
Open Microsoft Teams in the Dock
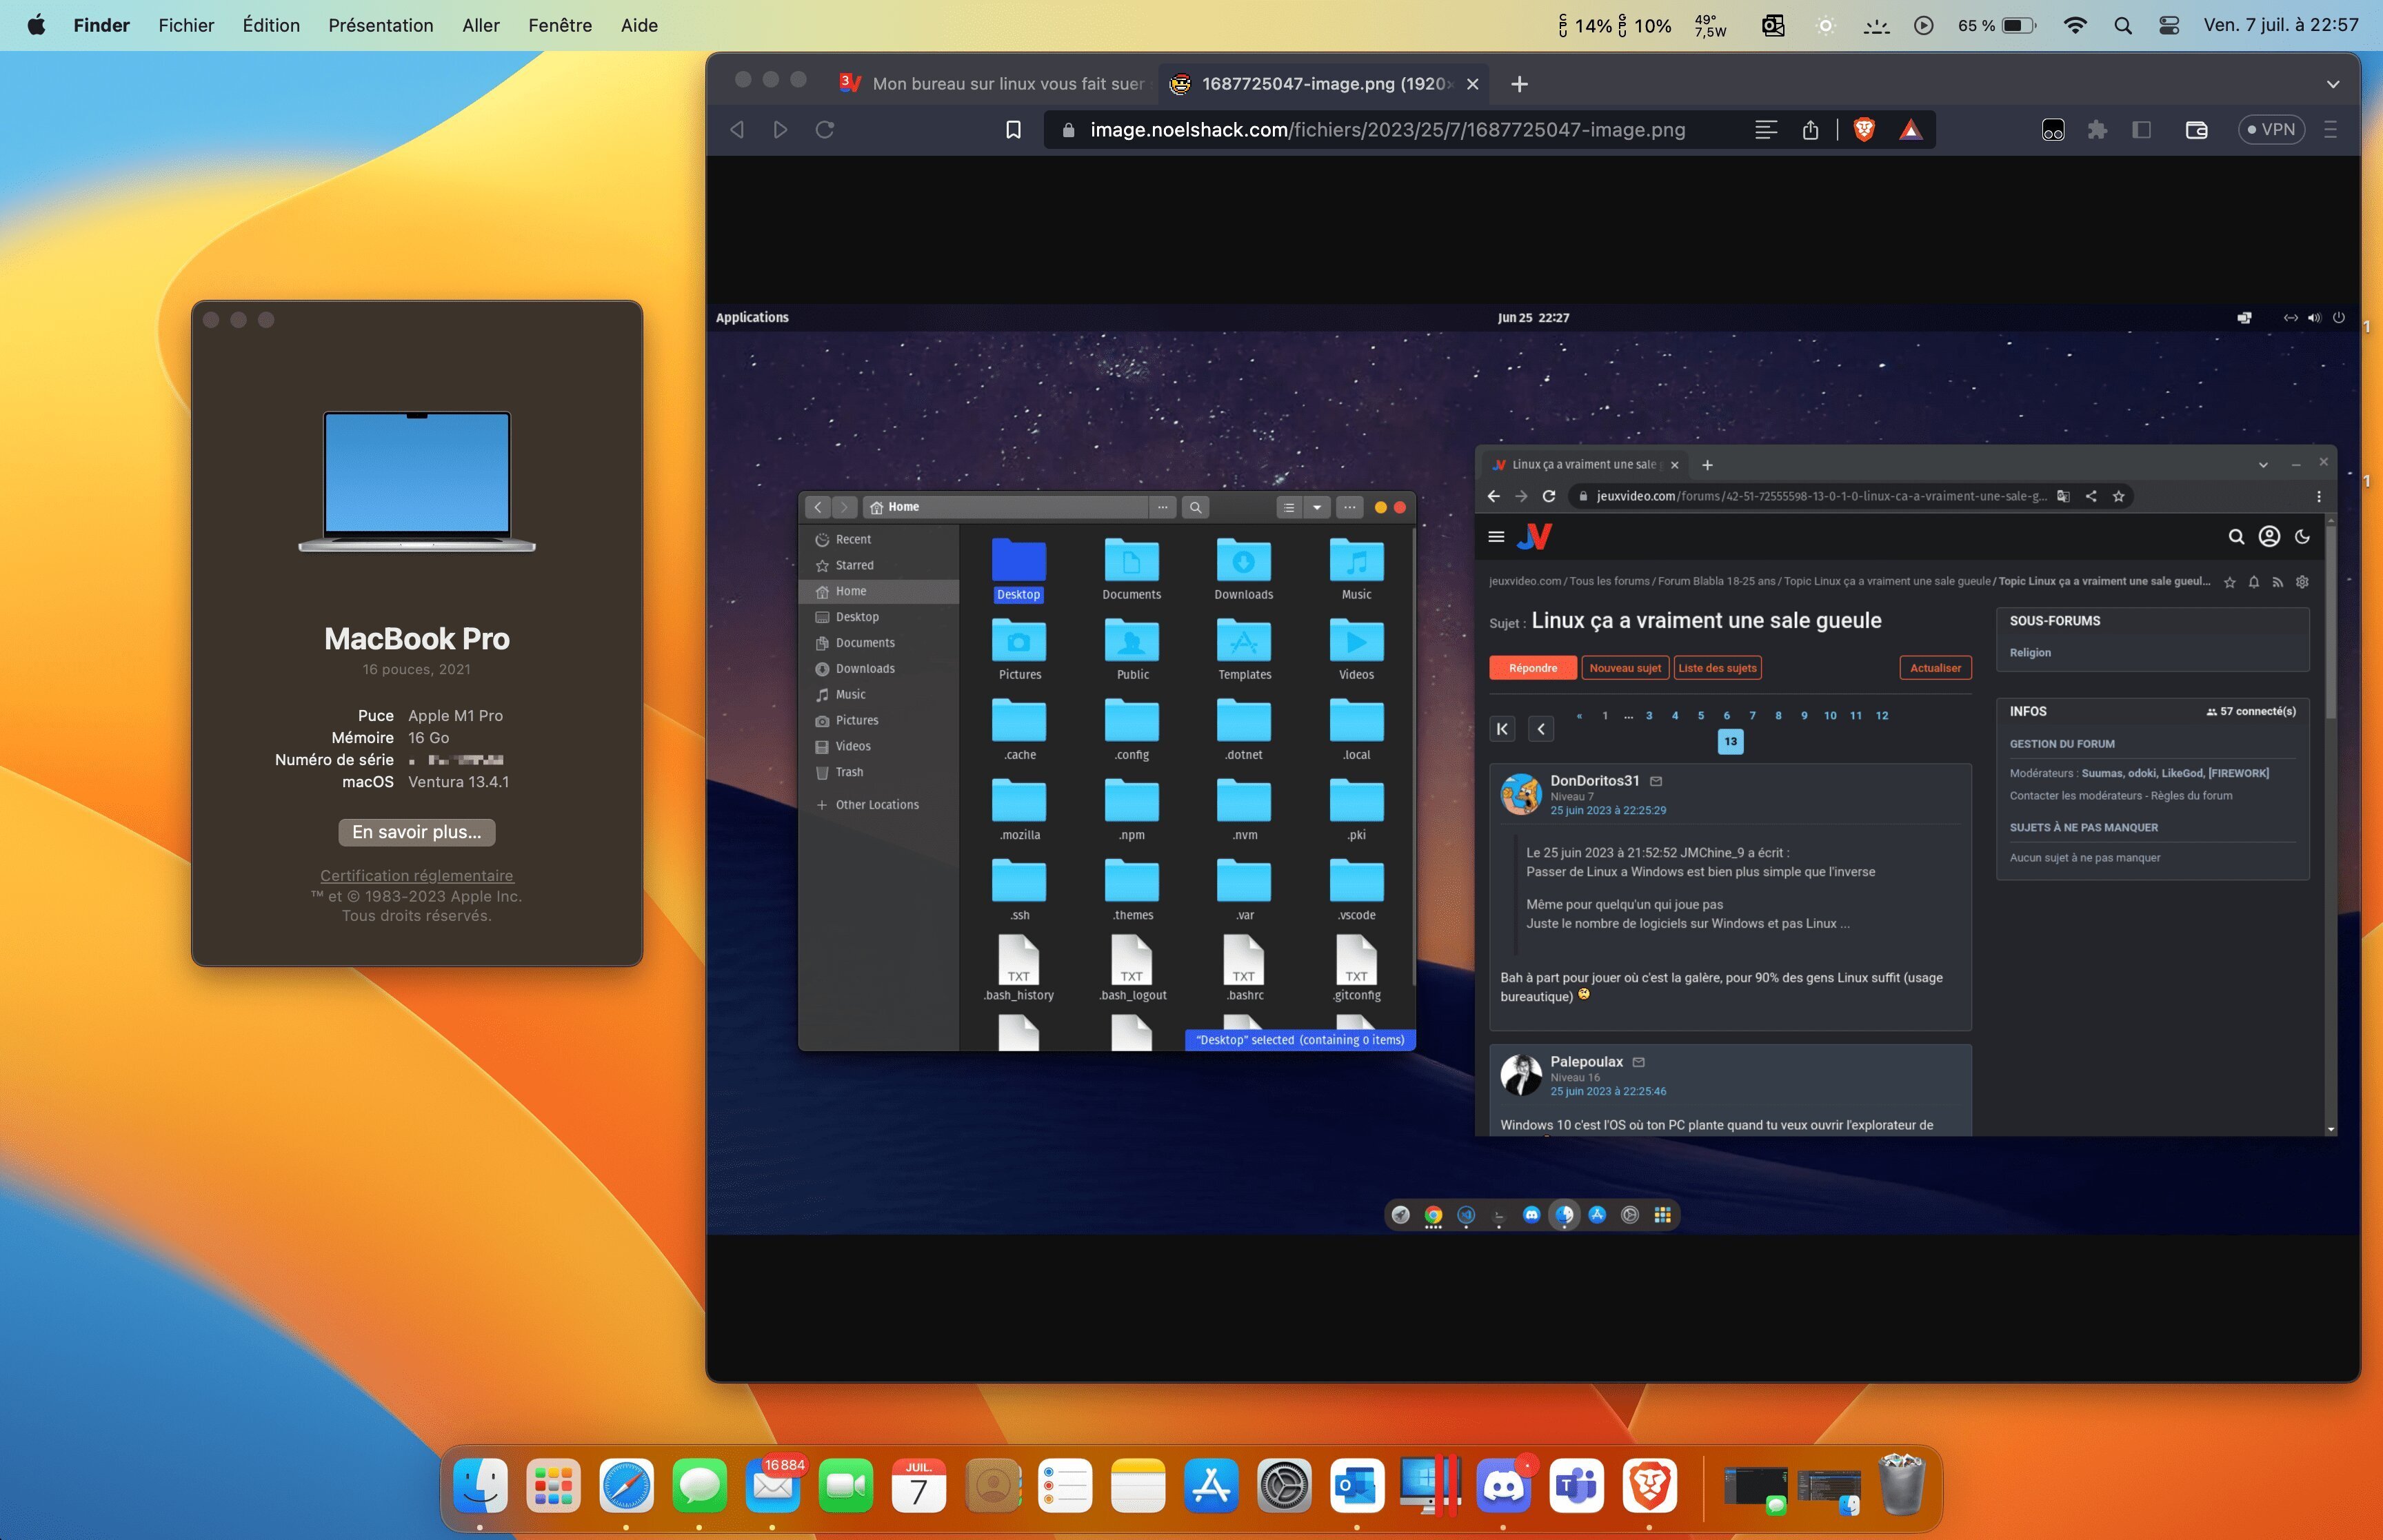(x=1576, y=1486)
